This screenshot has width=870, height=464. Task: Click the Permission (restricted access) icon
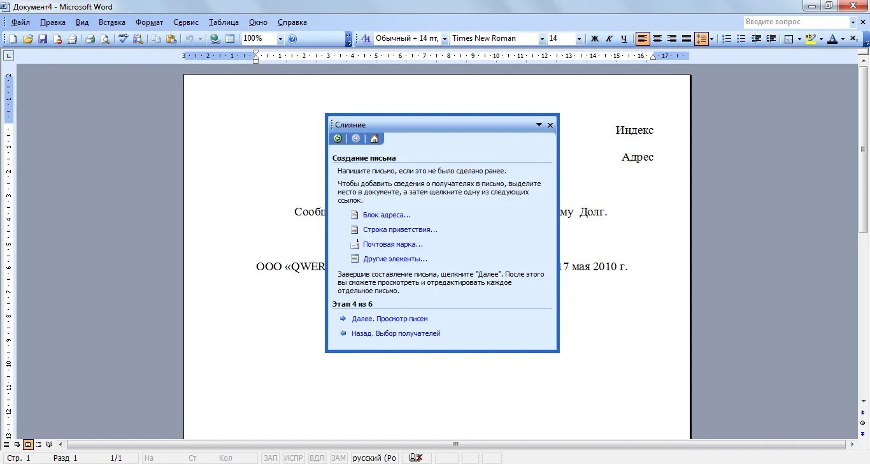(58, 39)
